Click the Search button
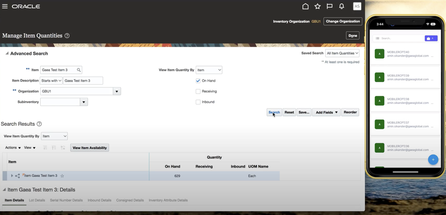 [274, 112]
